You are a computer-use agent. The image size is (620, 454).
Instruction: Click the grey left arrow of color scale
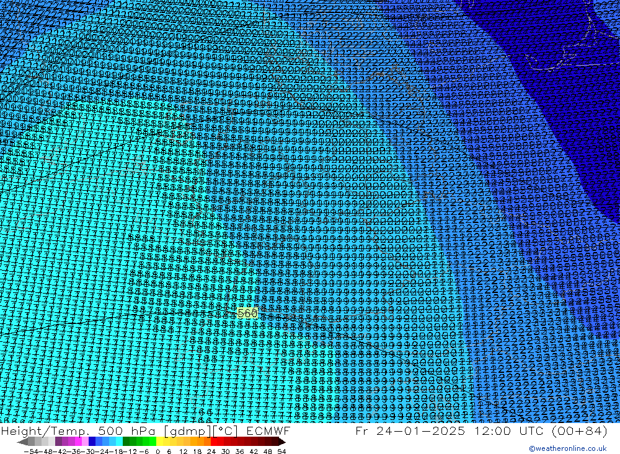[22, 442]
